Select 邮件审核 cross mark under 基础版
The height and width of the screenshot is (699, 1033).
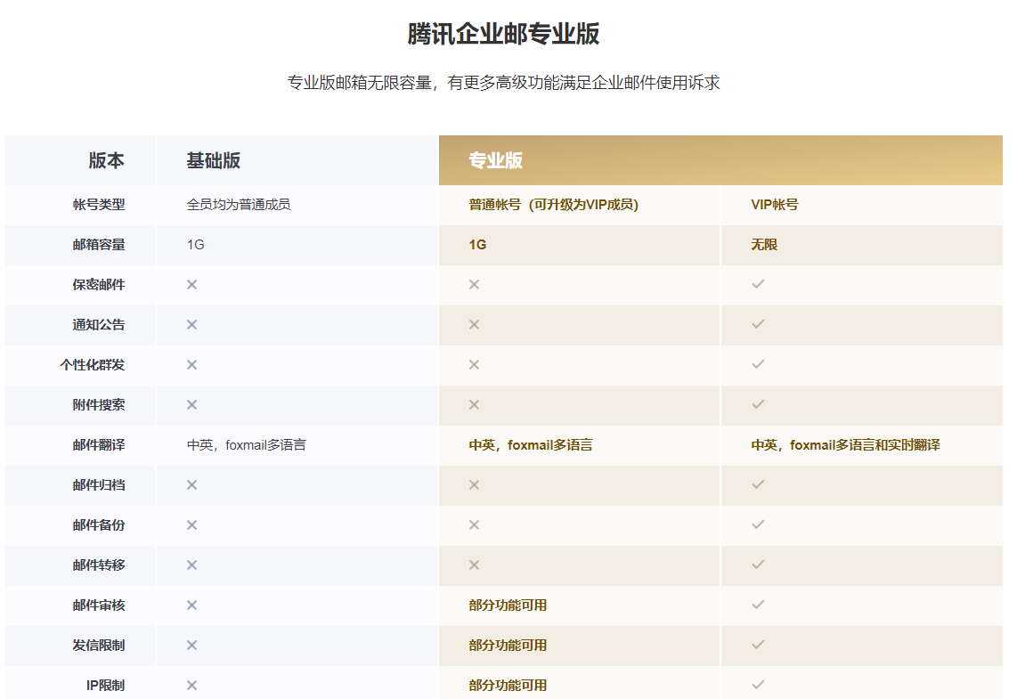(x=191, y=606)
